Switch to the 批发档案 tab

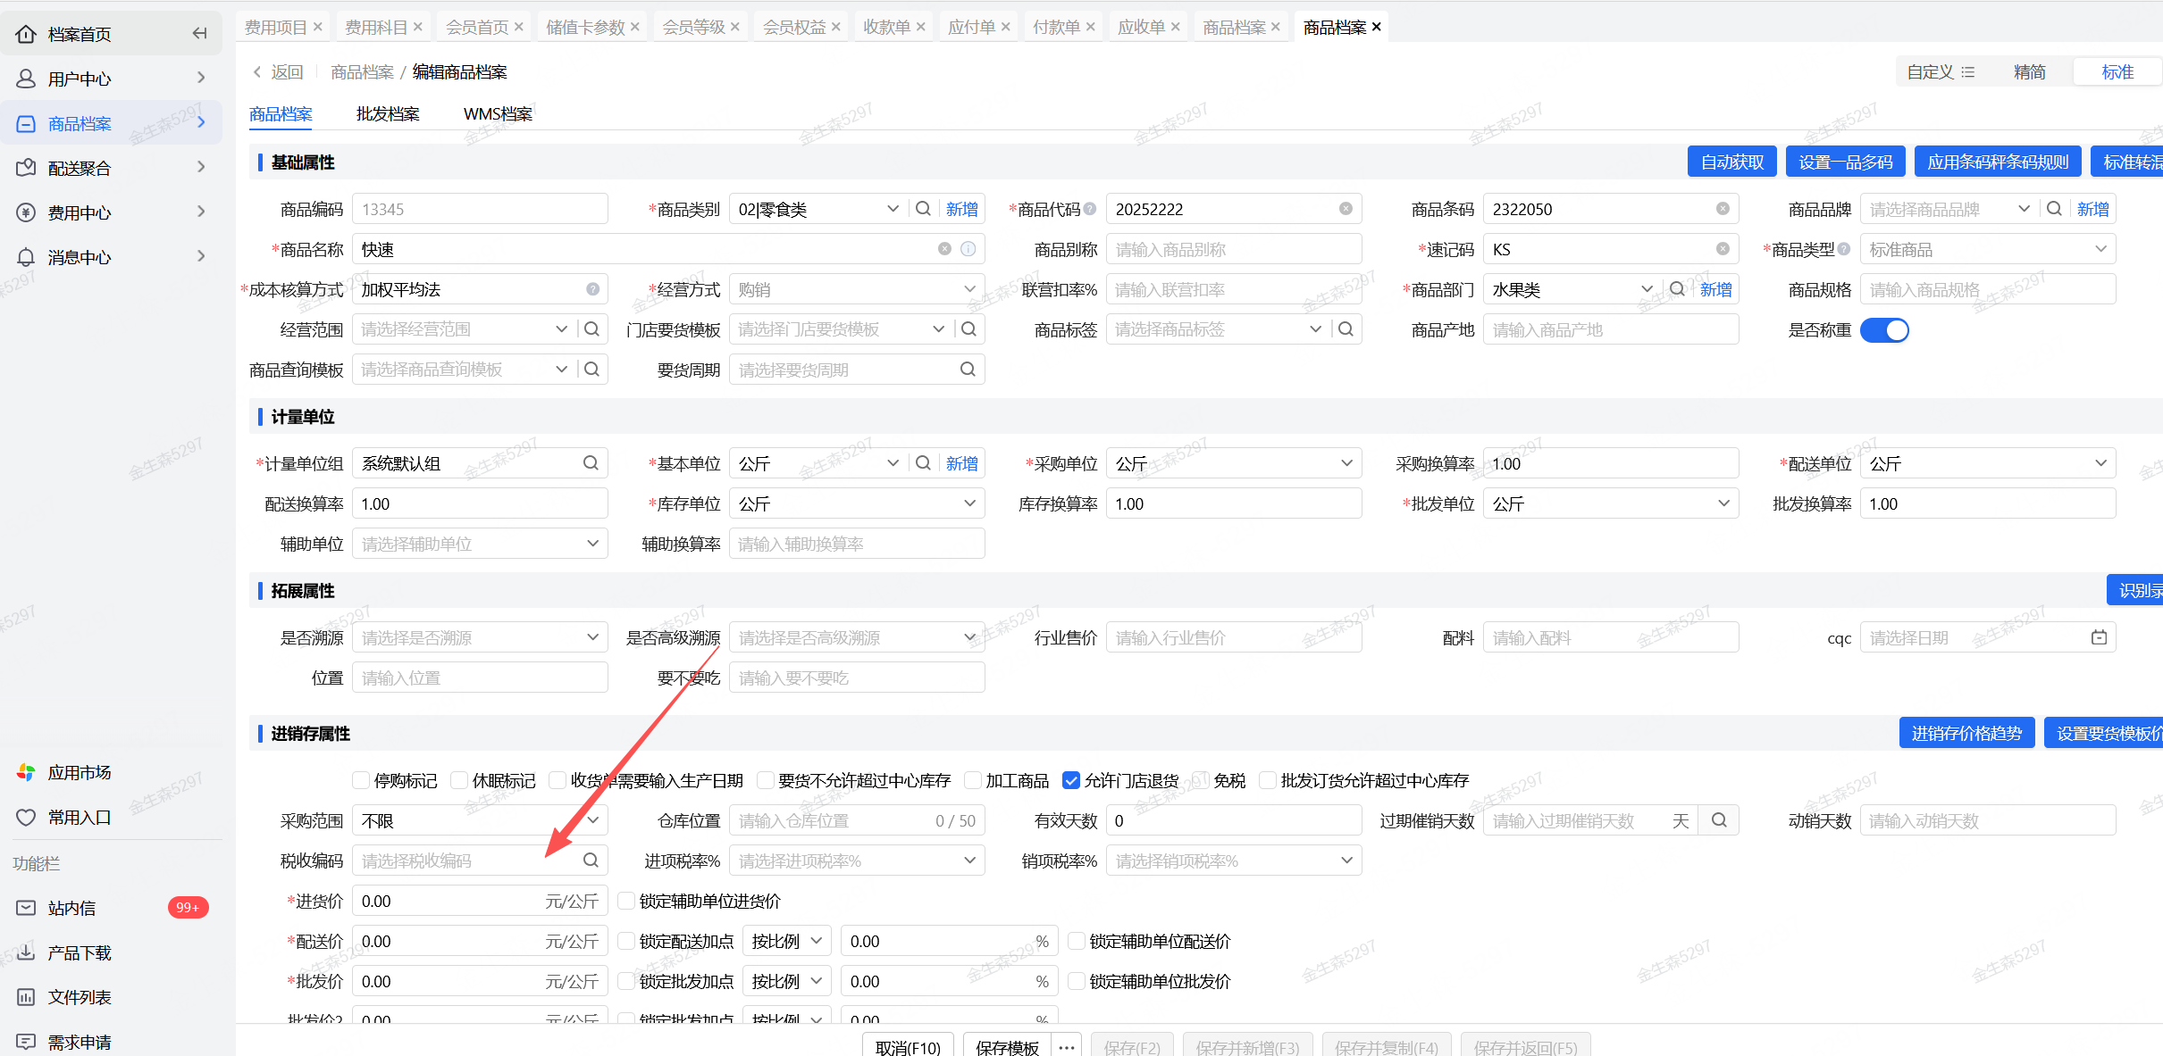[x=387, y=114]
